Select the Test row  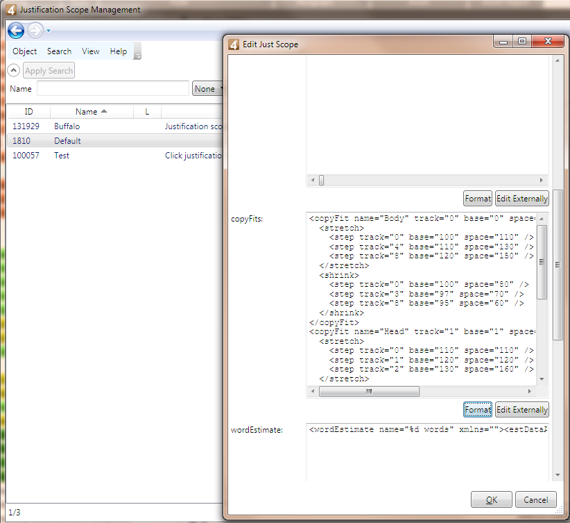[115, 156]
